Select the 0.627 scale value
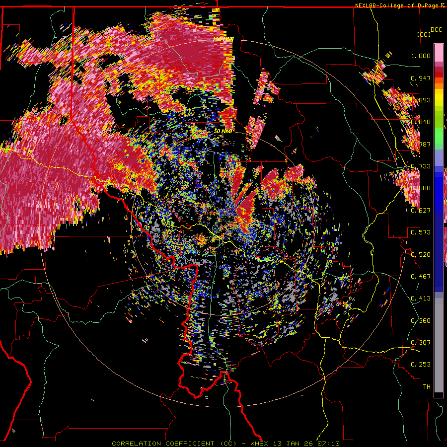Viewport: 447px width, 447px height. 421,211
